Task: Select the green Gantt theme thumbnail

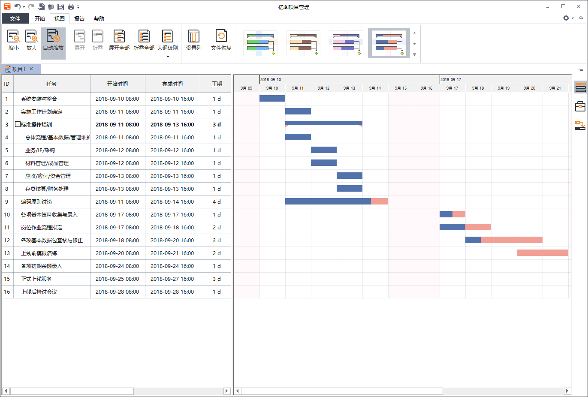Action: tap(260, 43)
